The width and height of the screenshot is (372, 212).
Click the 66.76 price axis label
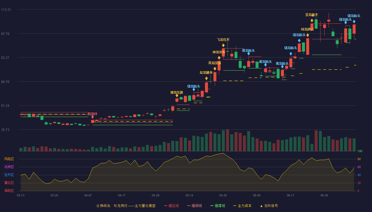click(6, 82)
